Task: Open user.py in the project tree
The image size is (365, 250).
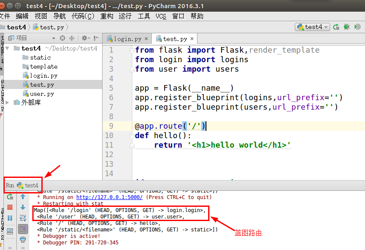Action: pos(42,94)
